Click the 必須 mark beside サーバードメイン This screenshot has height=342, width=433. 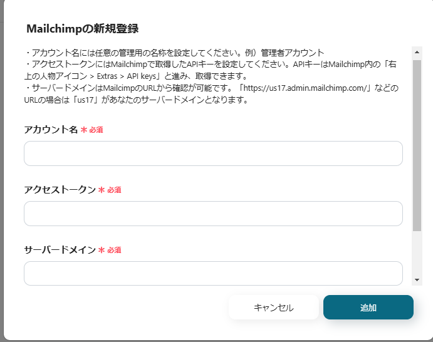(110, 250)
